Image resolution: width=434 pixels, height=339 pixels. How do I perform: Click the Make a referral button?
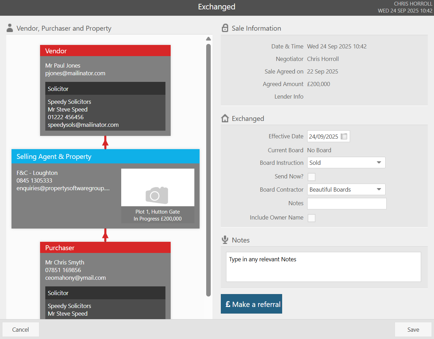click(251, 304)
